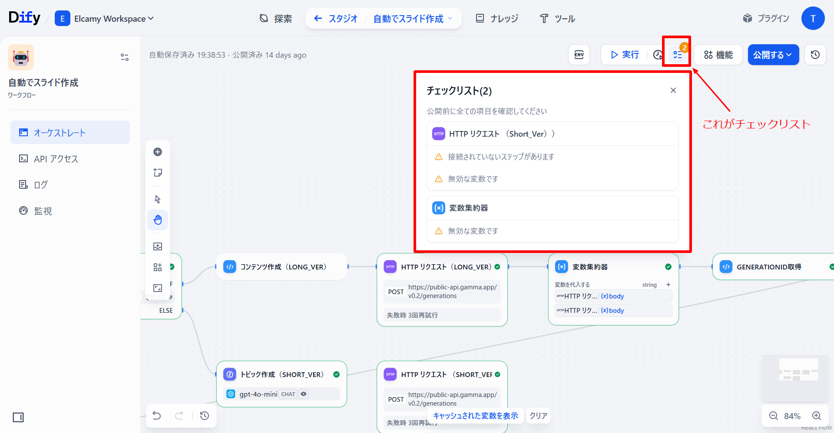Toggle the left sidebar collapse icon
Viewport: 834px width, 433px height.
[18, 417]
